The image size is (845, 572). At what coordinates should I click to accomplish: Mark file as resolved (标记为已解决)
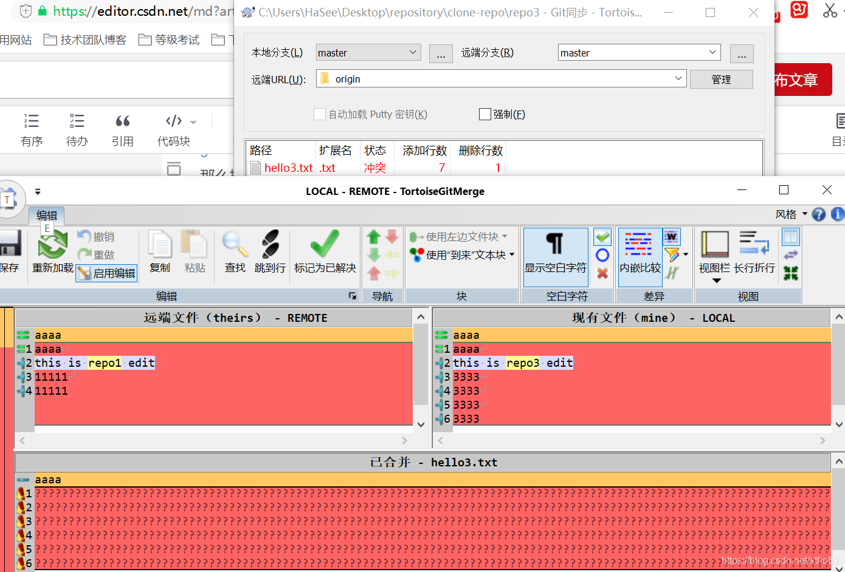click(x=325, y=252)
